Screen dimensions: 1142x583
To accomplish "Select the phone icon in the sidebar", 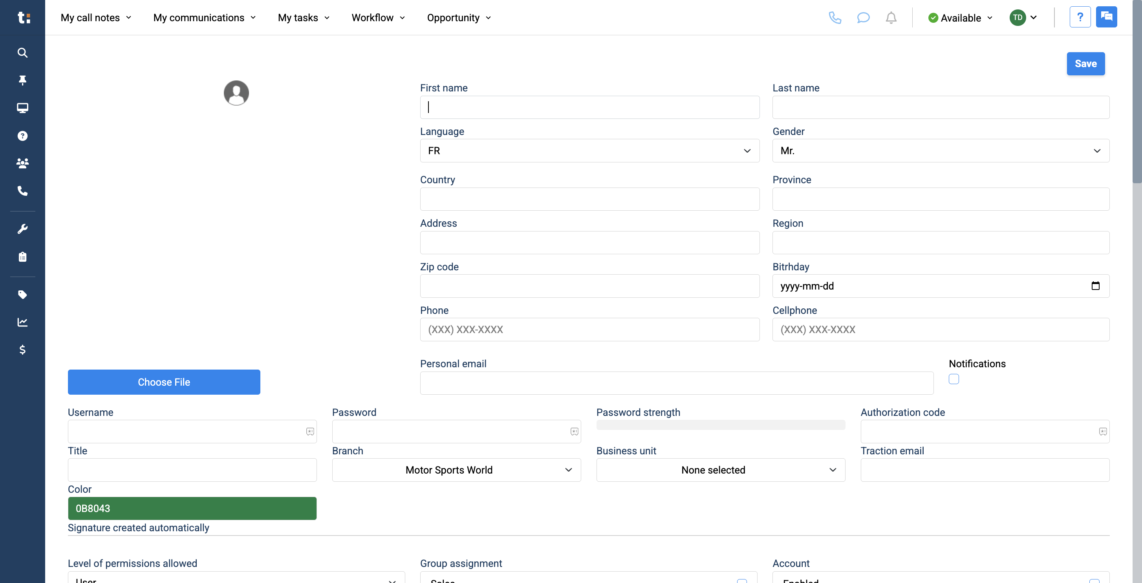I will pyautogui.click(x=22, y=191).
